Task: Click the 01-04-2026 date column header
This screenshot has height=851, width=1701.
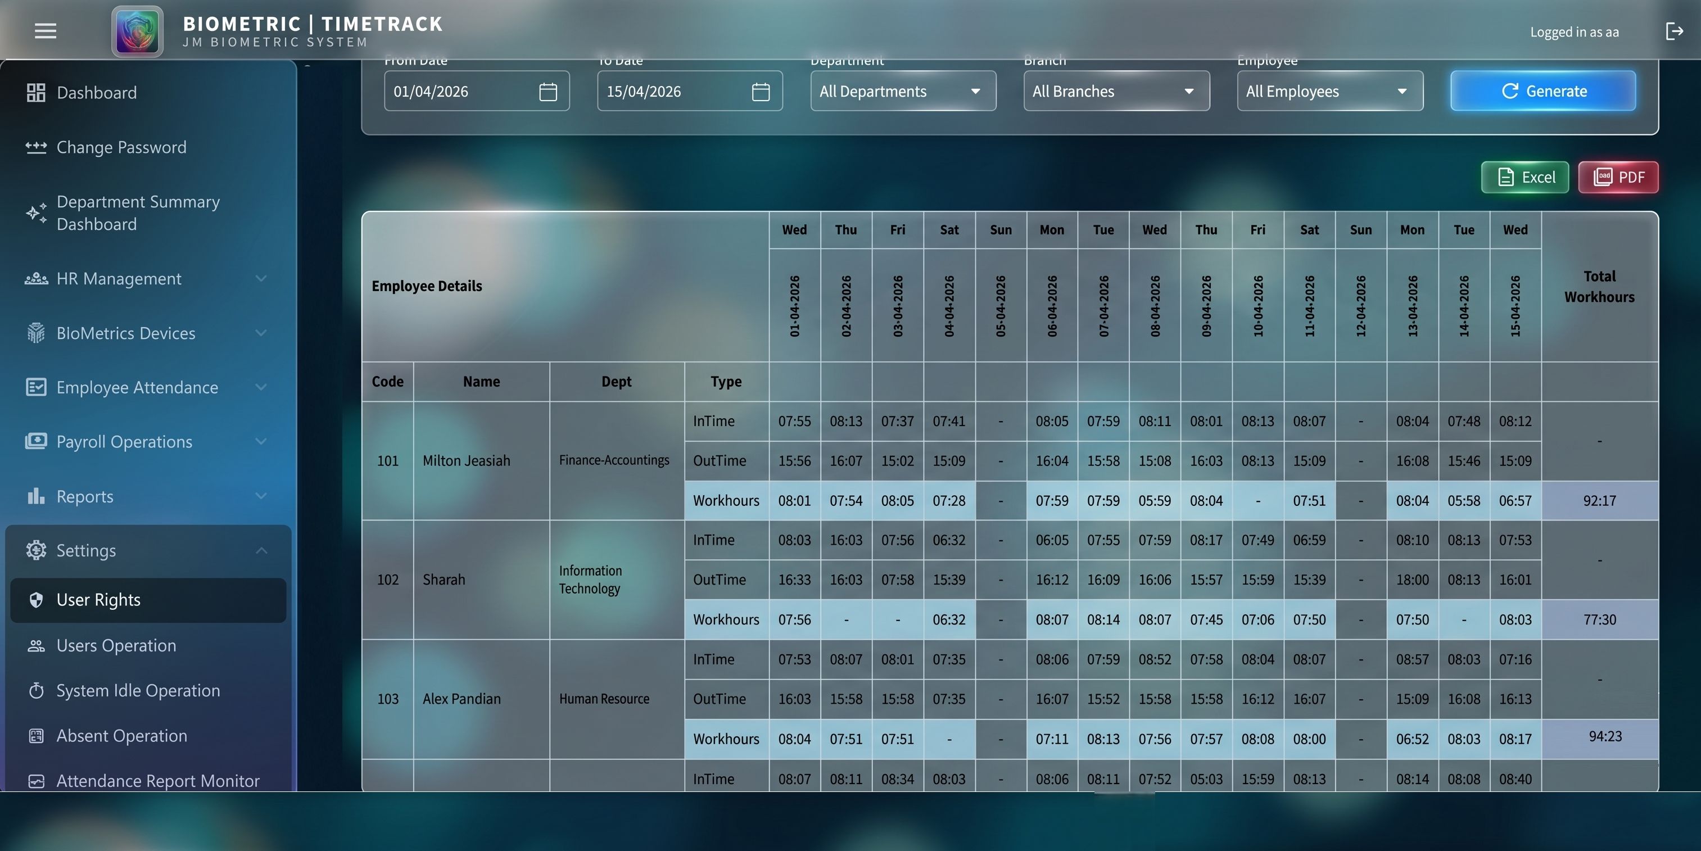Action: coord(794,306)
